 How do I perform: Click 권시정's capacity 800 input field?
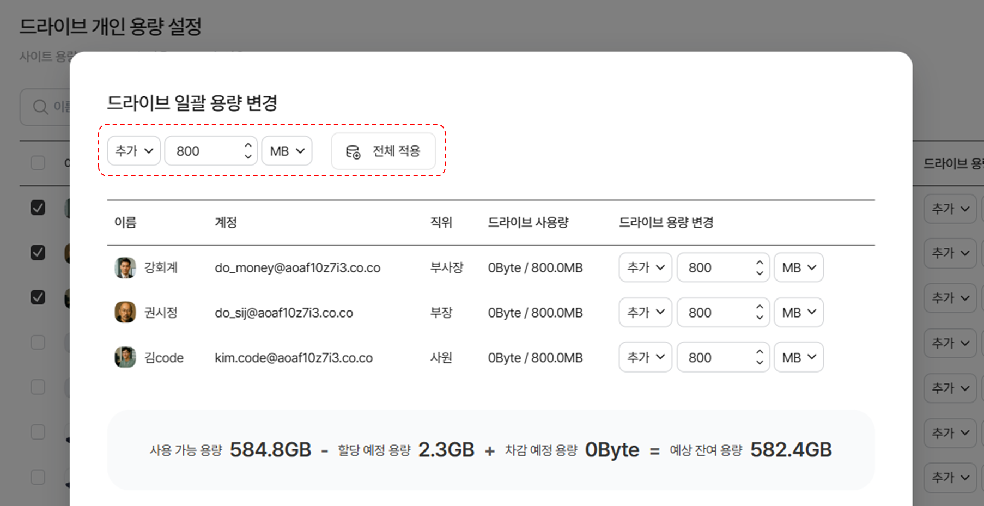[715, 313]
